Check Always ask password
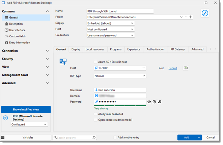Screen dimensions: 223x145 (96, 114)
